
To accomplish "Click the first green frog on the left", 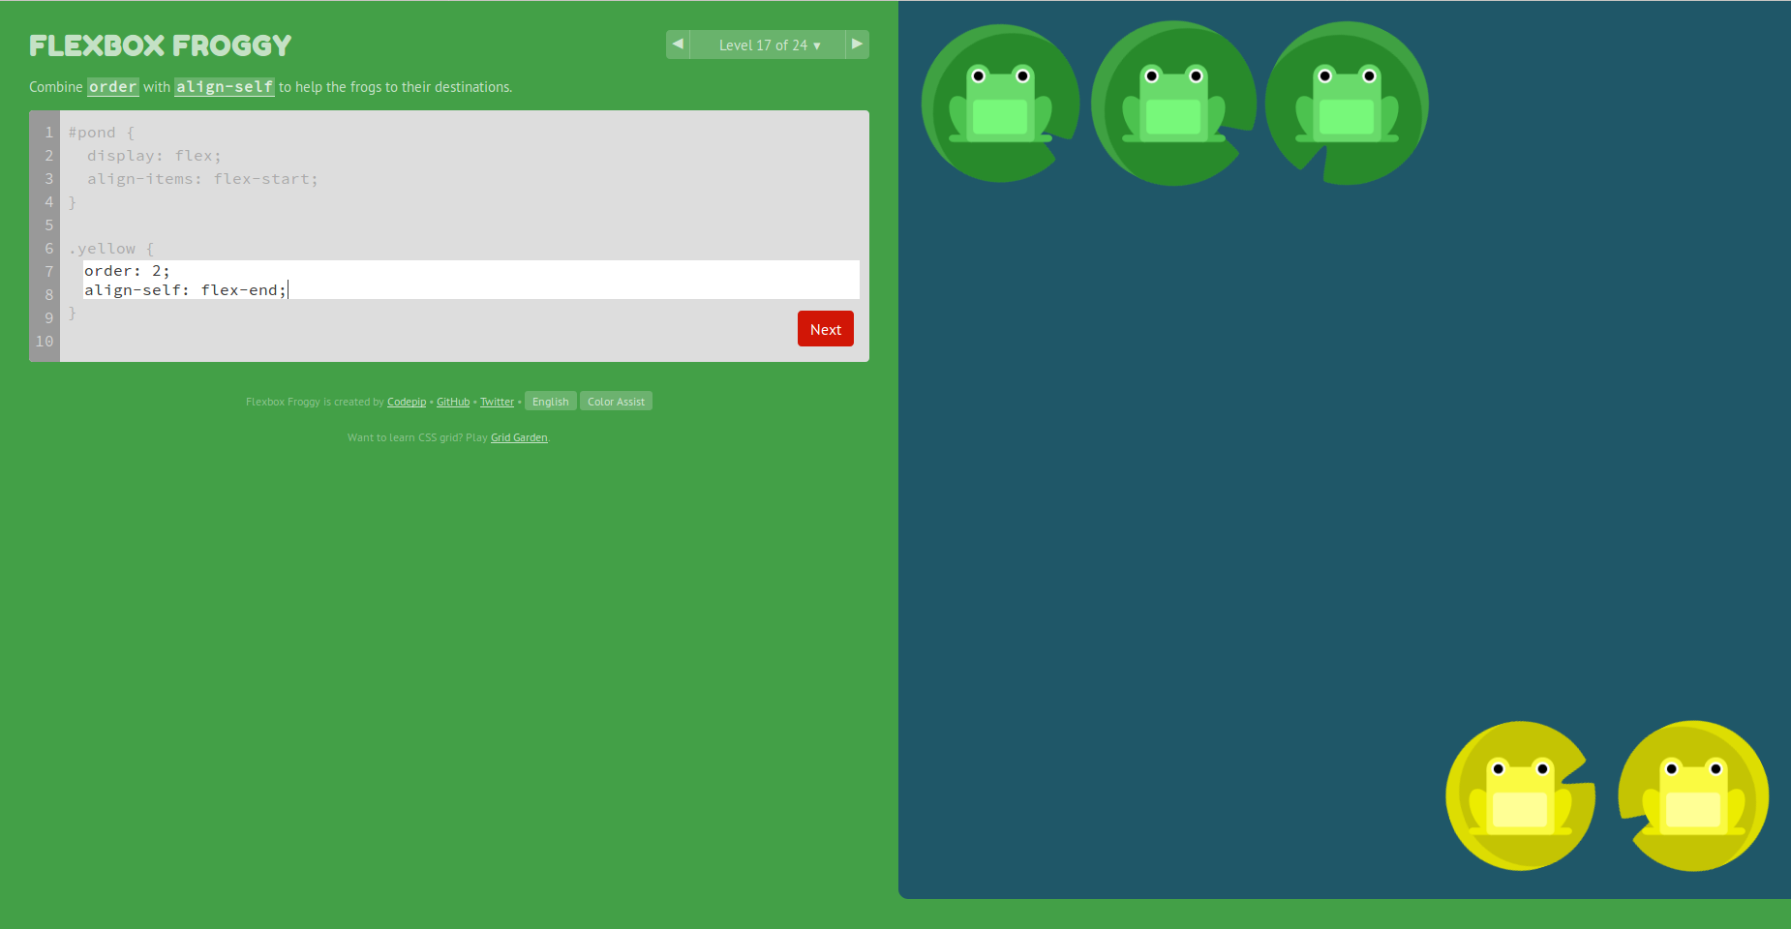I will 1000,104.
